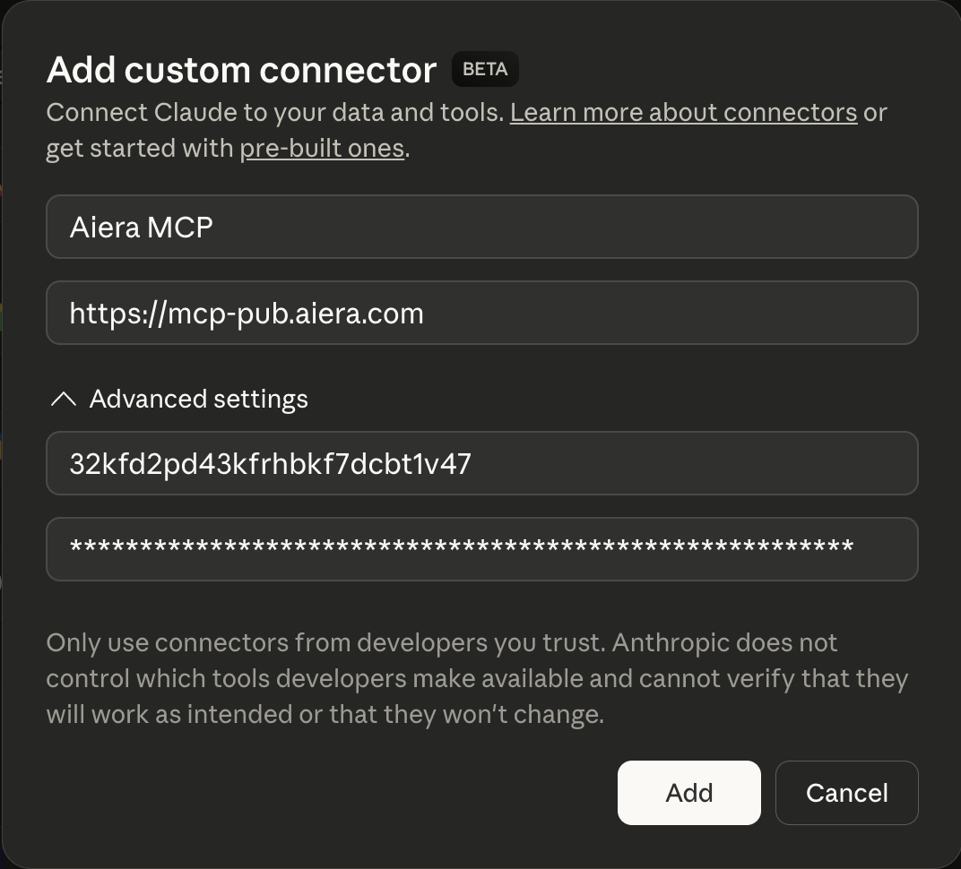Open the pre-built ones link
Screen dimensions: 961x869
(x=321, y=148)
